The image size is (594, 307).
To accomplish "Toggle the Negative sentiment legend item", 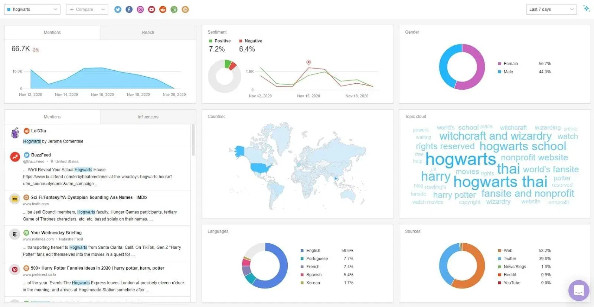I will click(251, 41).
